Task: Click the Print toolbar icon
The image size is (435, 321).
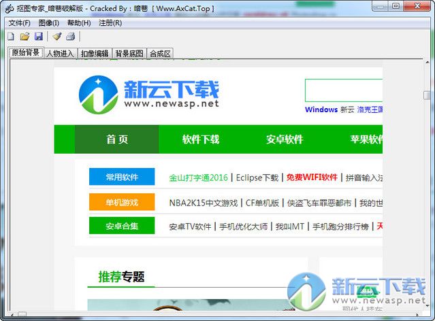Action: coord(71,36)
